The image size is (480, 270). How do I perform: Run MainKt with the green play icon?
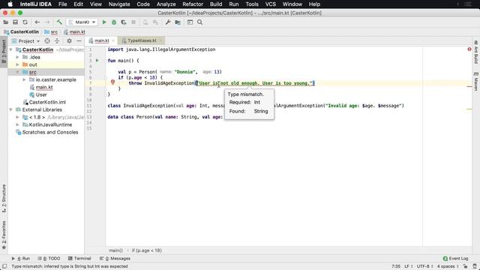pyautogui.click(x=104, y=22)
